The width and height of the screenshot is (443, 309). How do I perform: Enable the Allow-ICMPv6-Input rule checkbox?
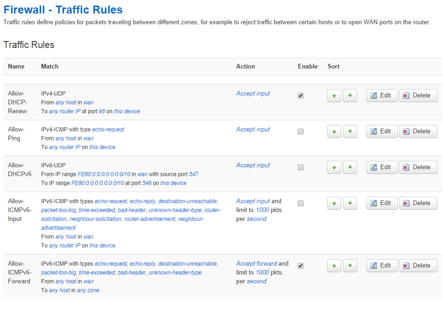click(x=301, y=203)
